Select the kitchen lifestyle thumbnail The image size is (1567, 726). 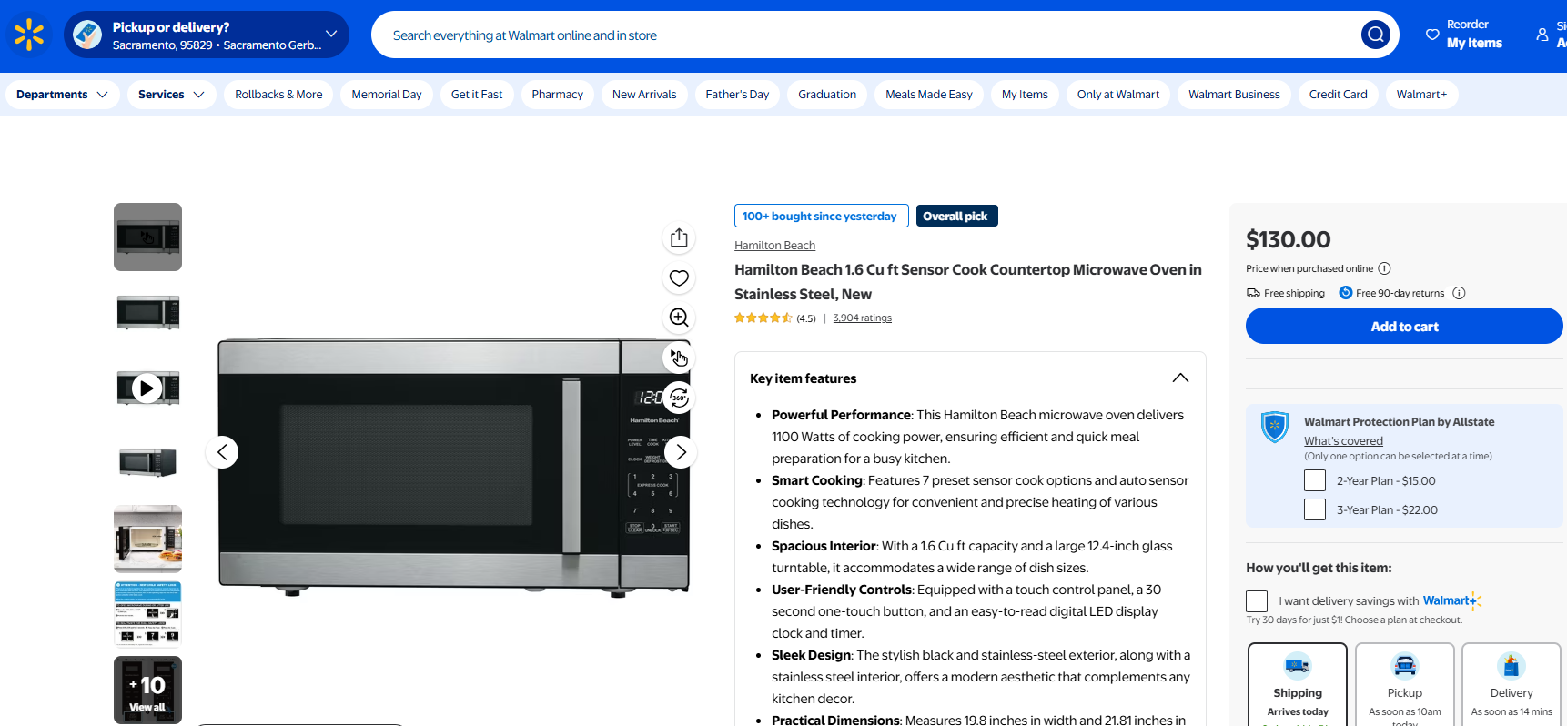tap(147, 539)
